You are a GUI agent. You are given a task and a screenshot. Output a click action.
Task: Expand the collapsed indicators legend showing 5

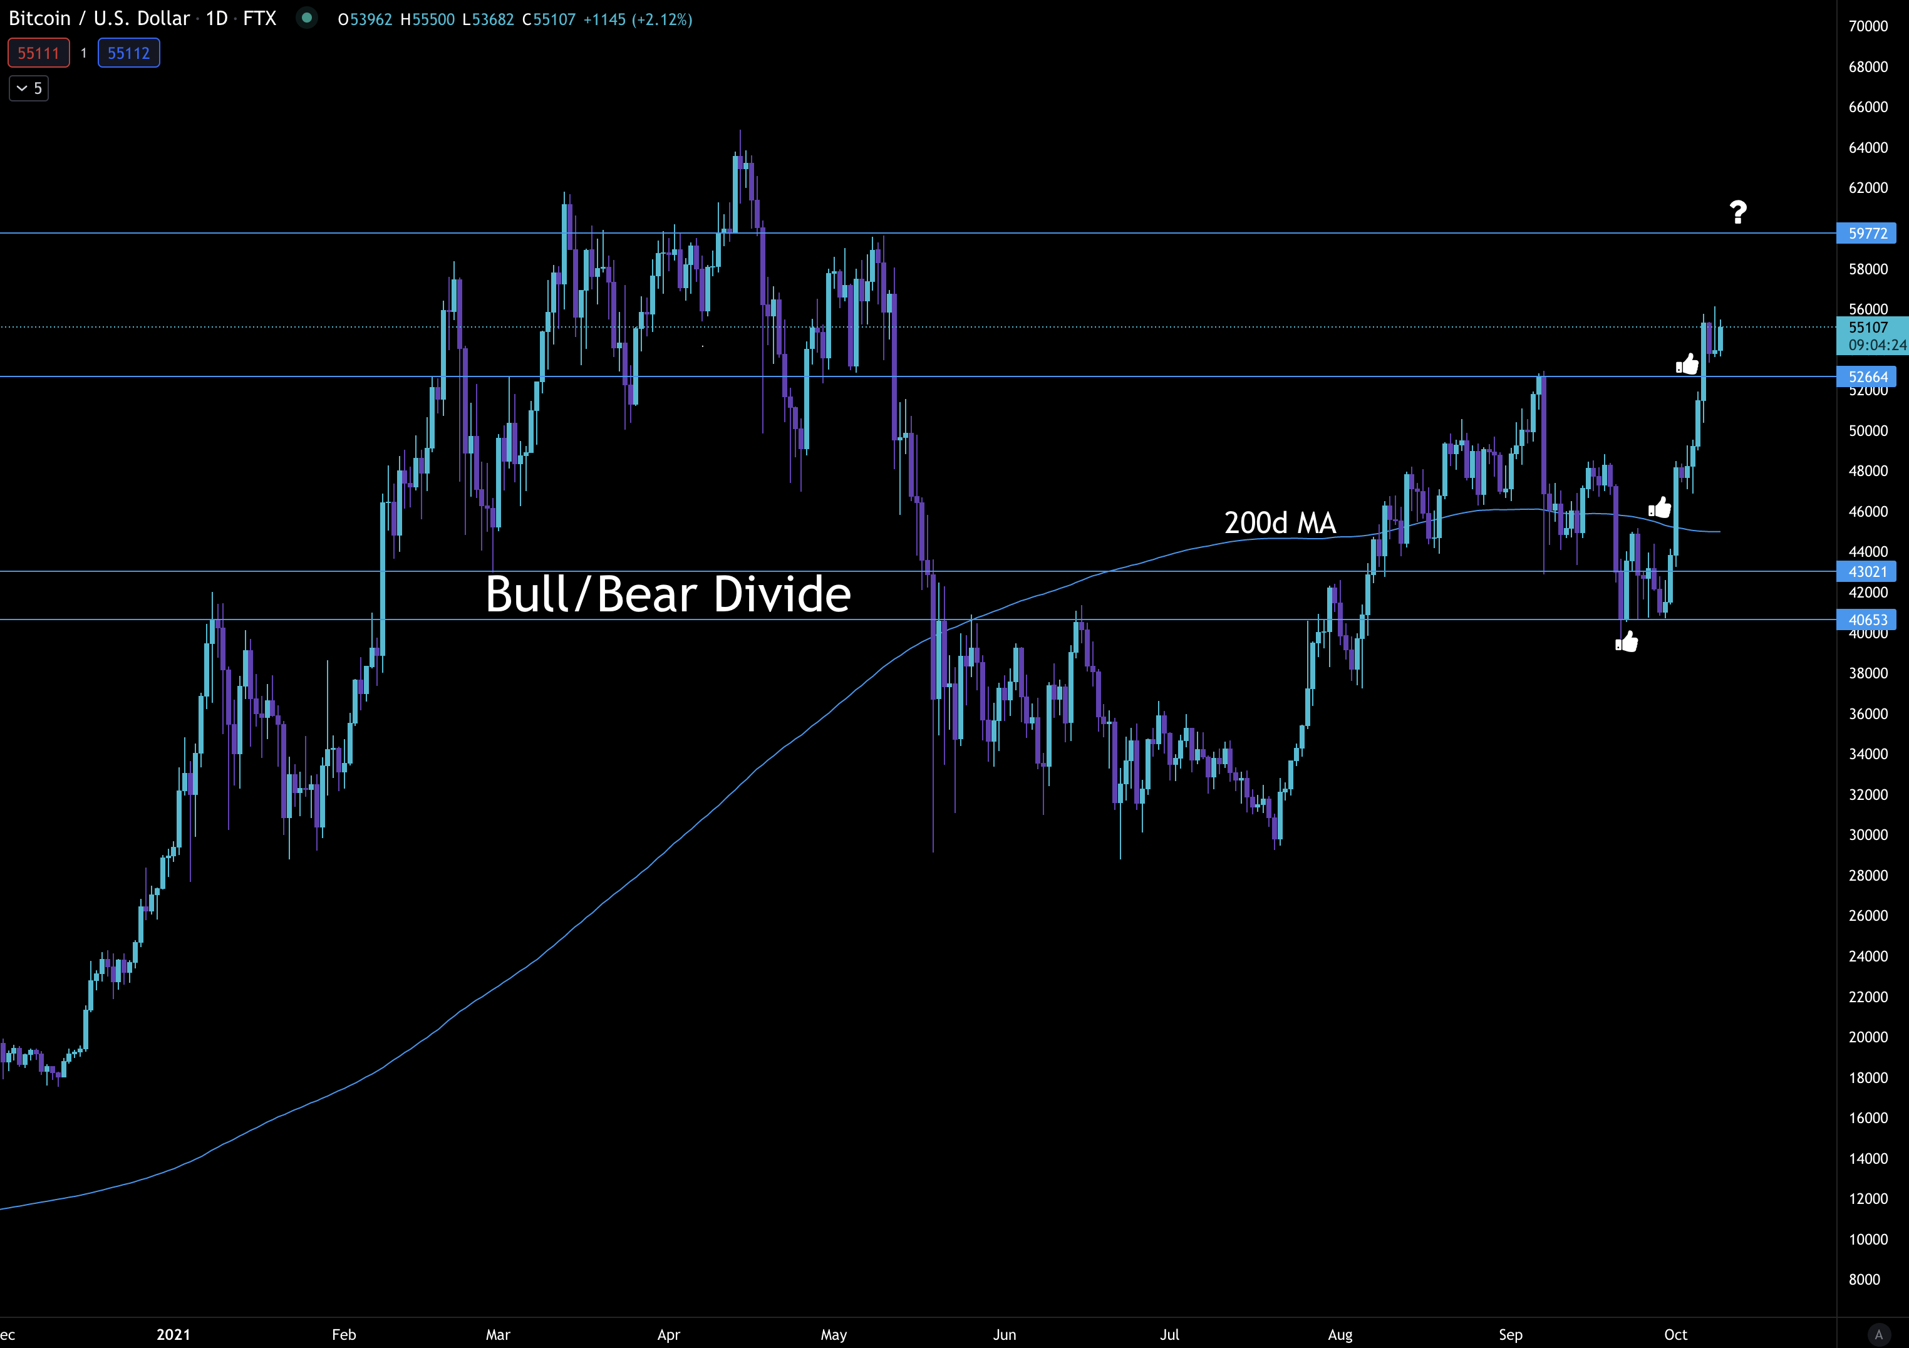click(29, 88)
